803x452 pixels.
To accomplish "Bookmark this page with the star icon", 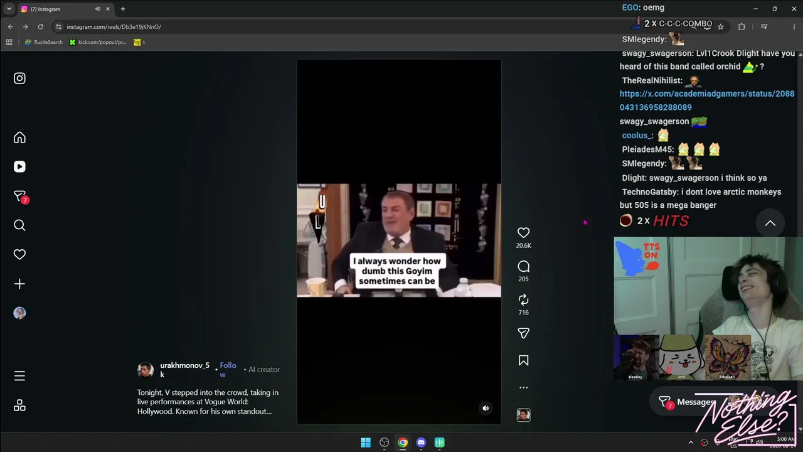I will [x=721, y=26].
